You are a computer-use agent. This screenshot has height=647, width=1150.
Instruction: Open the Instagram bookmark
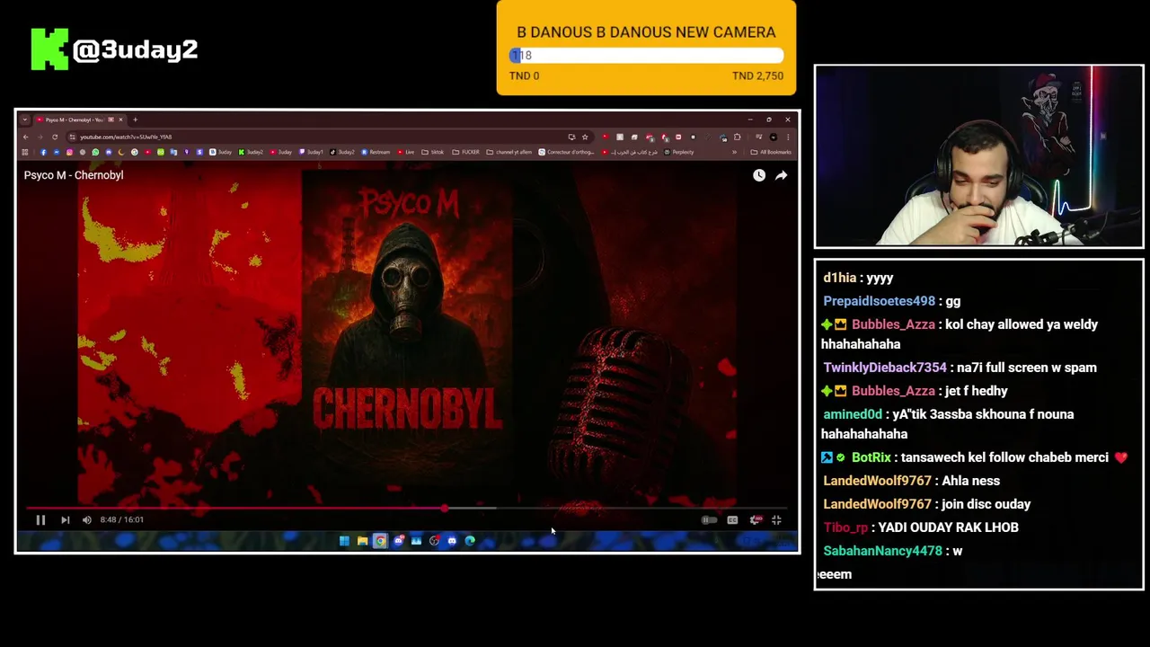click(69, 152)
